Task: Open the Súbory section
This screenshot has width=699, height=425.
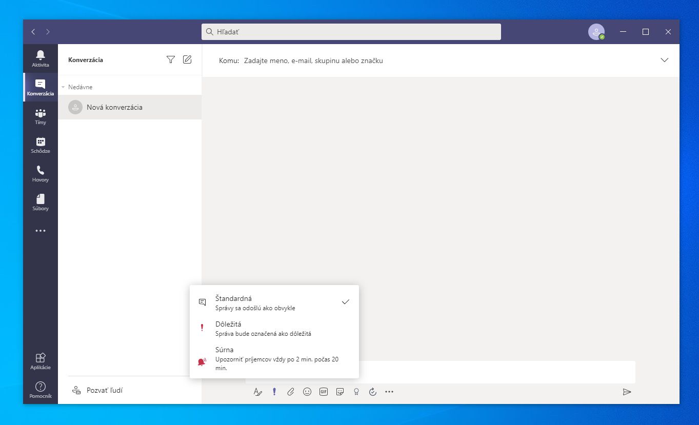Action: click(x=41, y=202)
